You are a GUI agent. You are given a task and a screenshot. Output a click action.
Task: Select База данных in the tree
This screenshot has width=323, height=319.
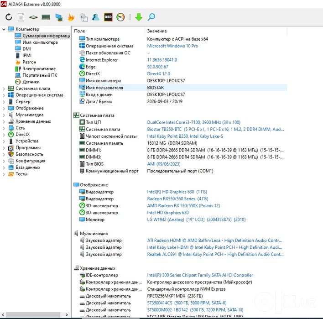click(24, 167)
